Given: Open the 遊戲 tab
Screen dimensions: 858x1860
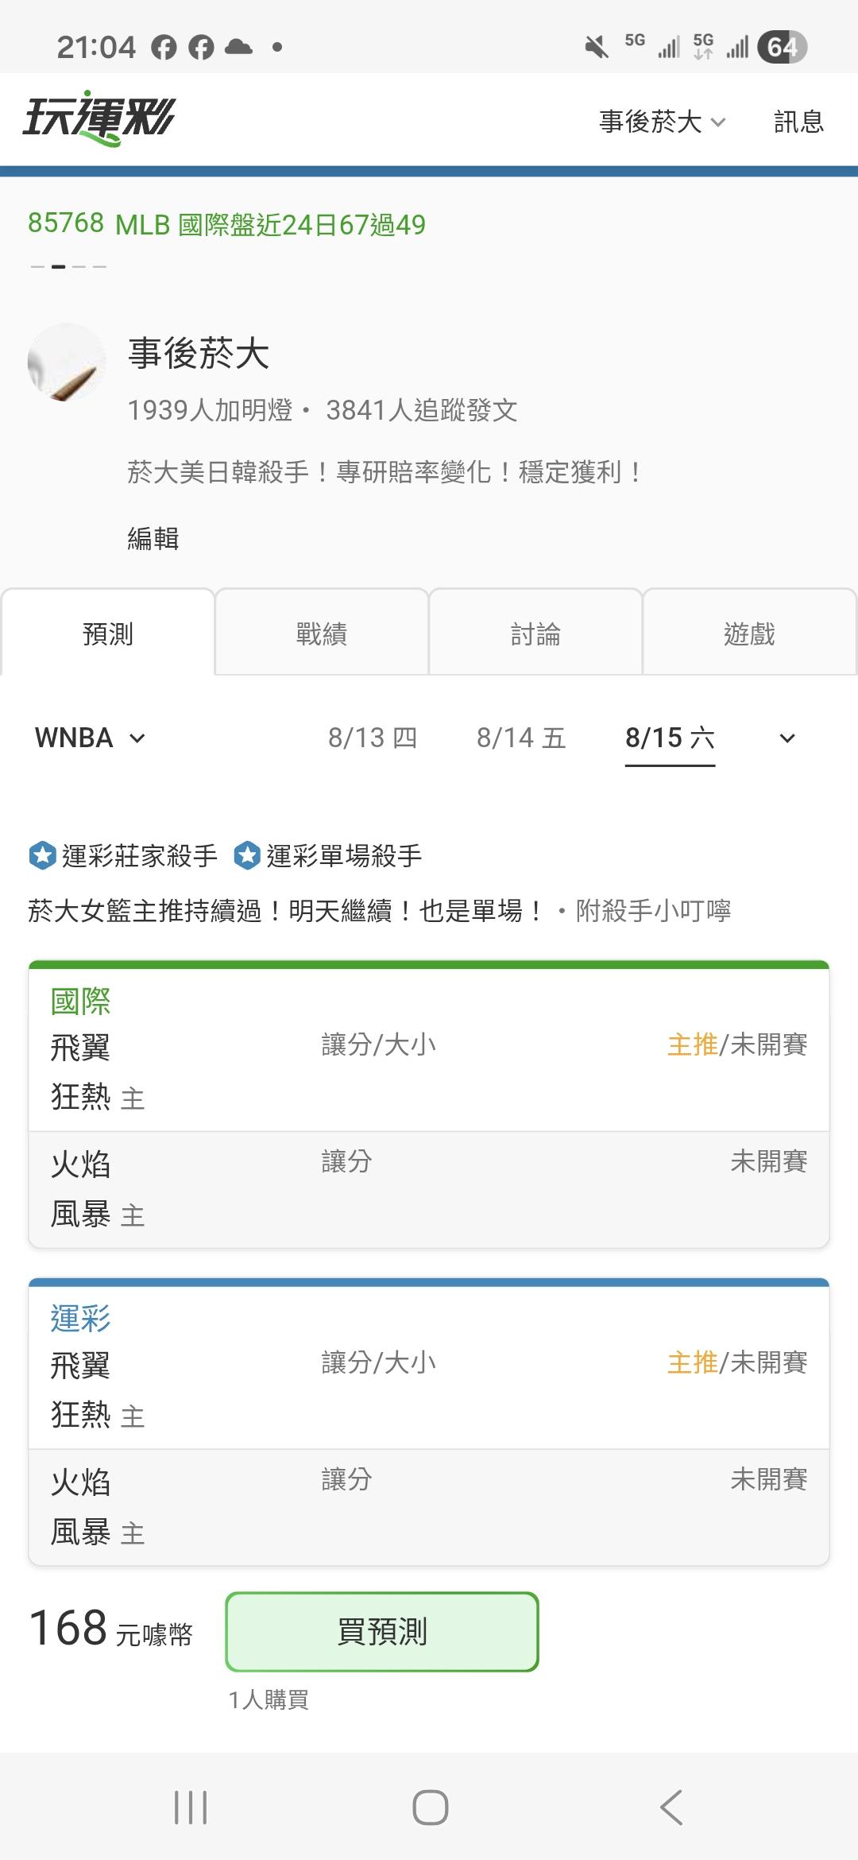Looking at the screenshot, I should coord(749,634).
